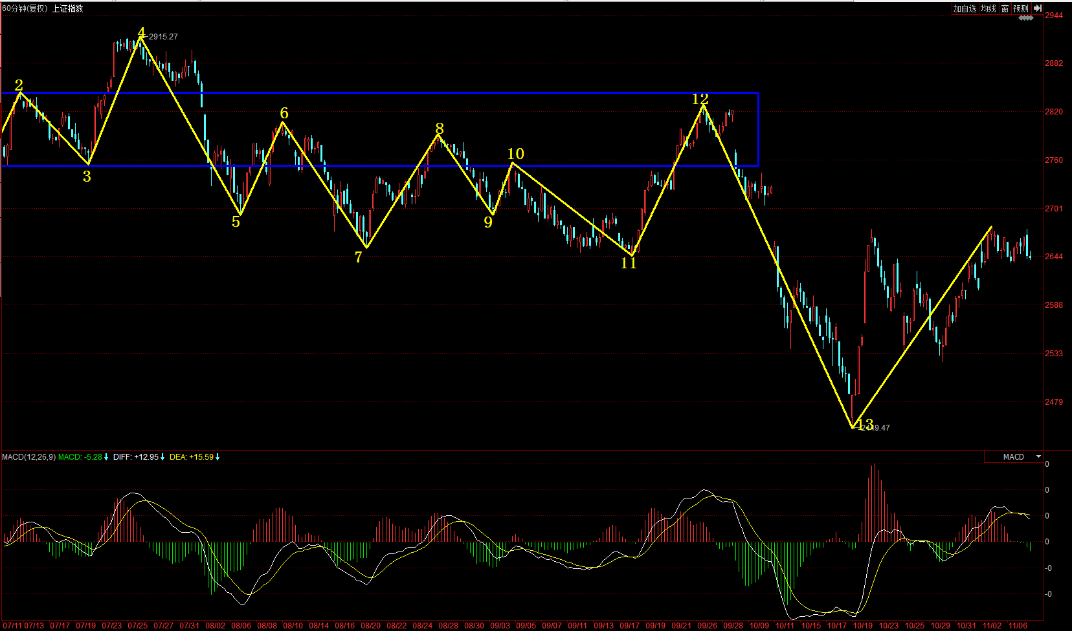Screen dimensions: 1072x631
Task: Click the 2915.27 high price marker
Action: pyautogui.click(x=162, y=37)
